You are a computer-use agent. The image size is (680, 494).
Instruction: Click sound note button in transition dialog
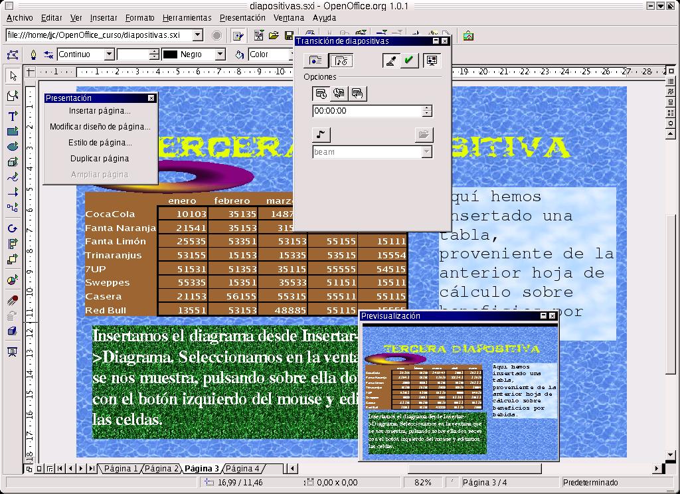(x=321, y=134)
